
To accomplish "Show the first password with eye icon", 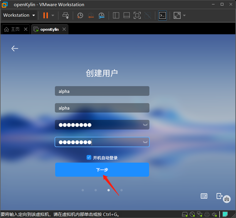I will click(145, 125).
